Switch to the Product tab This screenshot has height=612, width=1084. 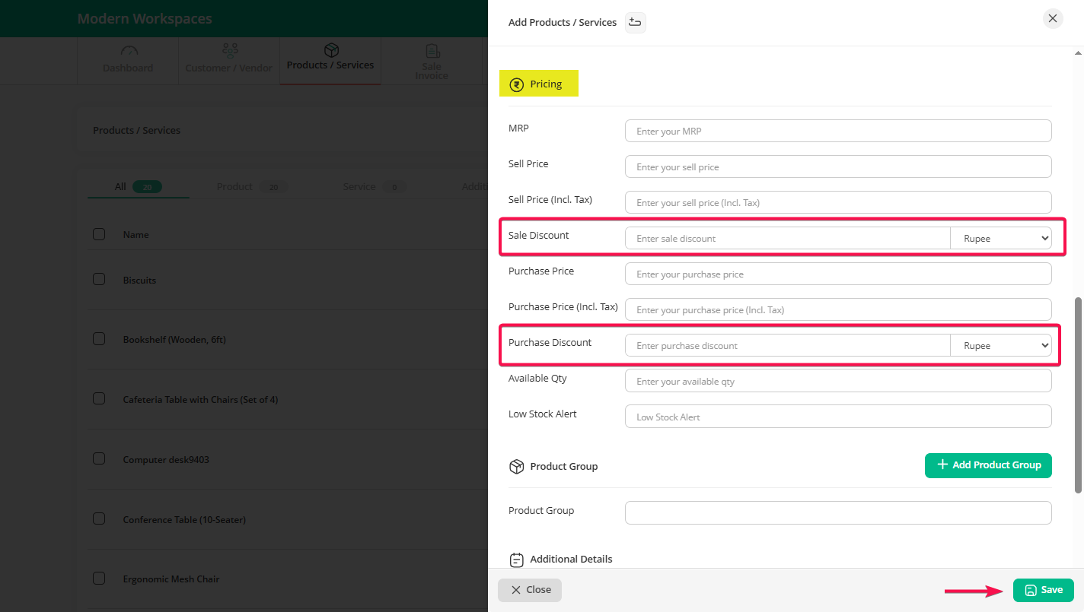tap(234, 186)
